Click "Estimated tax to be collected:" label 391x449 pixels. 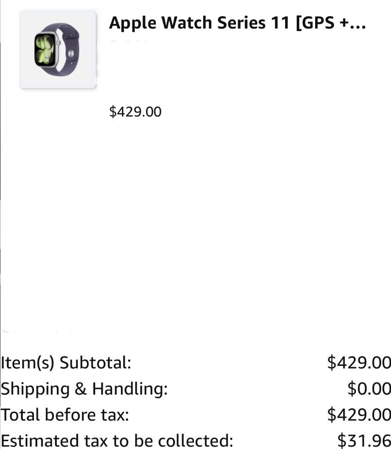click(x=117, y=441)
